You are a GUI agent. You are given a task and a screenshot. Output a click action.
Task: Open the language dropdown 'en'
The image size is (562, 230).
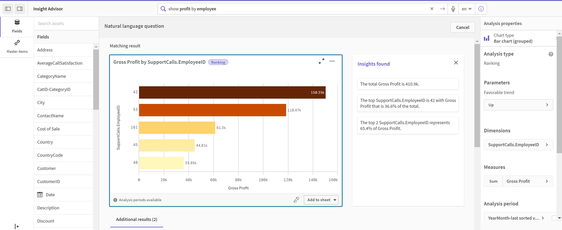coord(467,9)
